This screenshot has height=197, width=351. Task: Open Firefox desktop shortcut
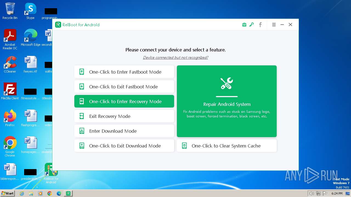click(10, 118)
